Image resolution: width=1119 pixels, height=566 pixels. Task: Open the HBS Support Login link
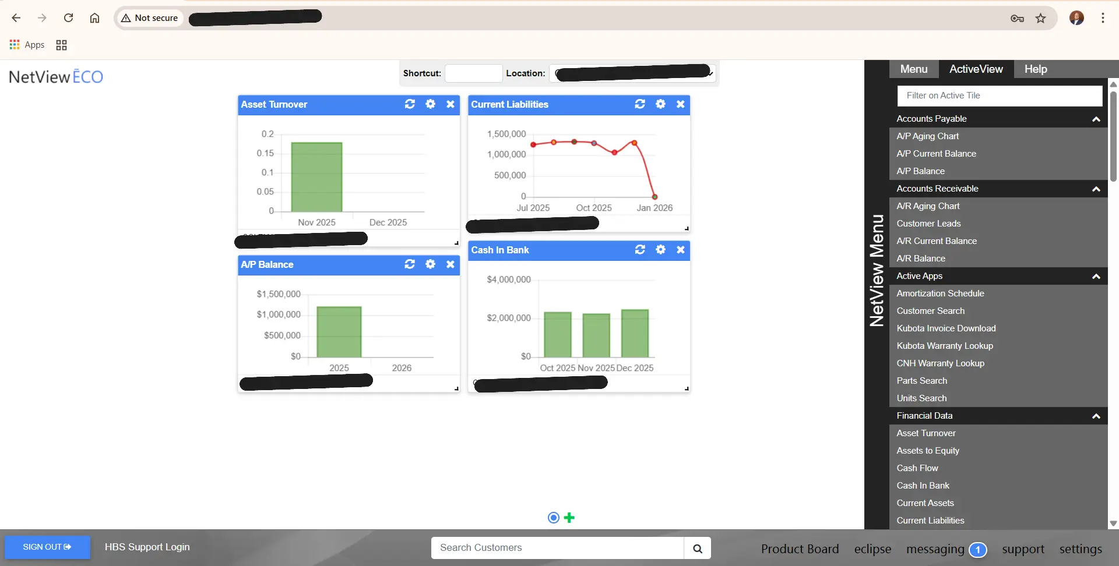point(147,547)
